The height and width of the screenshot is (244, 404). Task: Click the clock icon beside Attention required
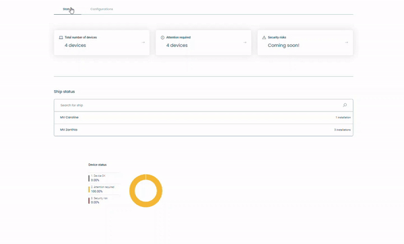(x=162, y=38)
